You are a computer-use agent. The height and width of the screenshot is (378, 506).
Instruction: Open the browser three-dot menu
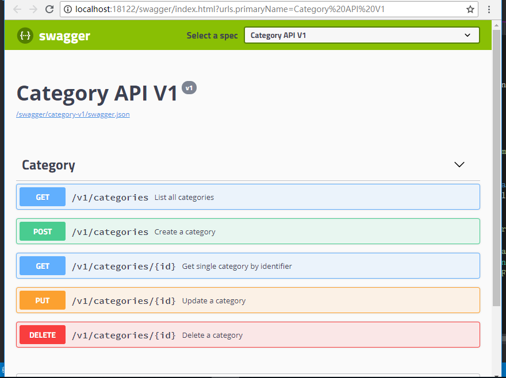tap(489, 9)
